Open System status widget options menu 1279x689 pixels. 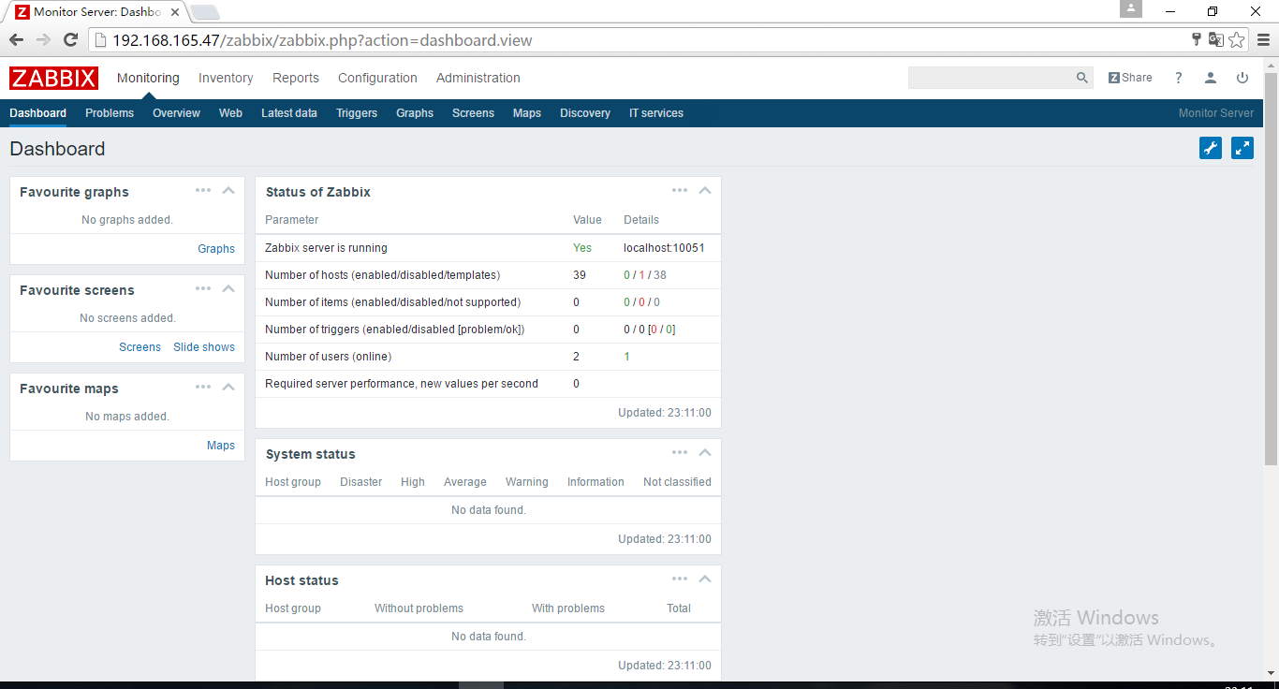click(x=680, y=452)
